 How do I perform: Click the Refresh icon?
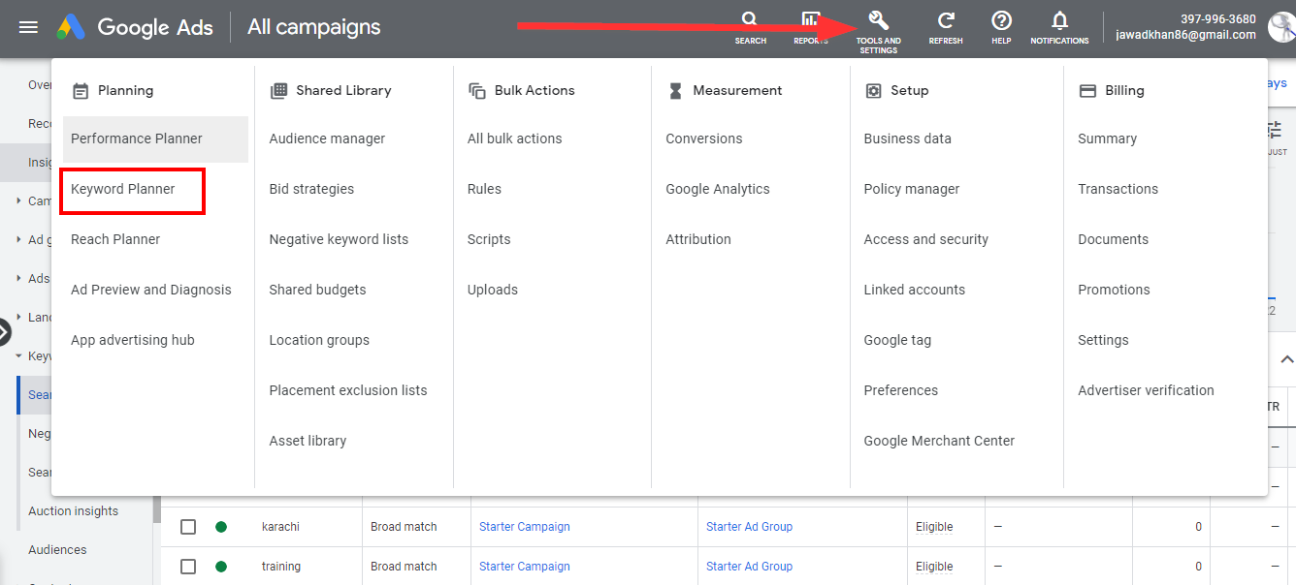point(946,21)
